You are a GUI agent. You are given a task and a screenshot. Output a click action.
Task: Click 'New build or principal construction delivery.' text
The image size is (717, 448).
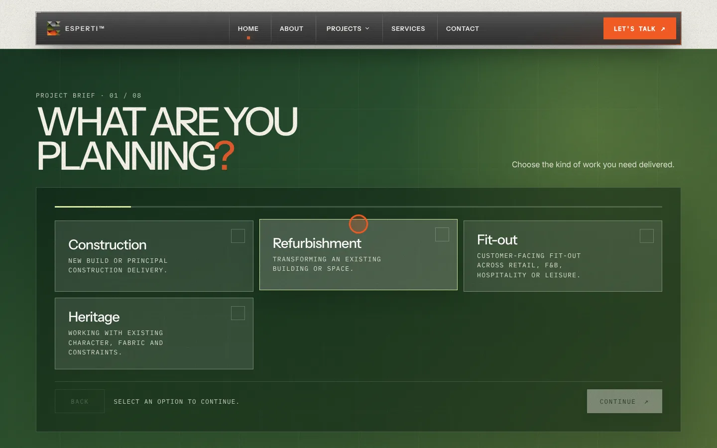click(118, 265)
